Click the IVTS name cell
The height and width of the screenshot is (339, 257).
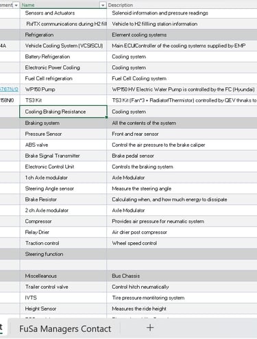(x=63, y=298)
